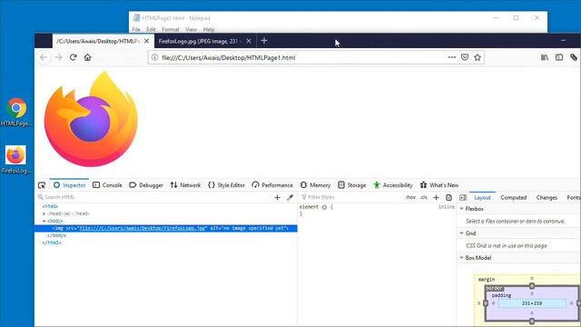The image size is (581, 327).
Task: Go forward with the browser forward arrow
Action: [58, 57]
